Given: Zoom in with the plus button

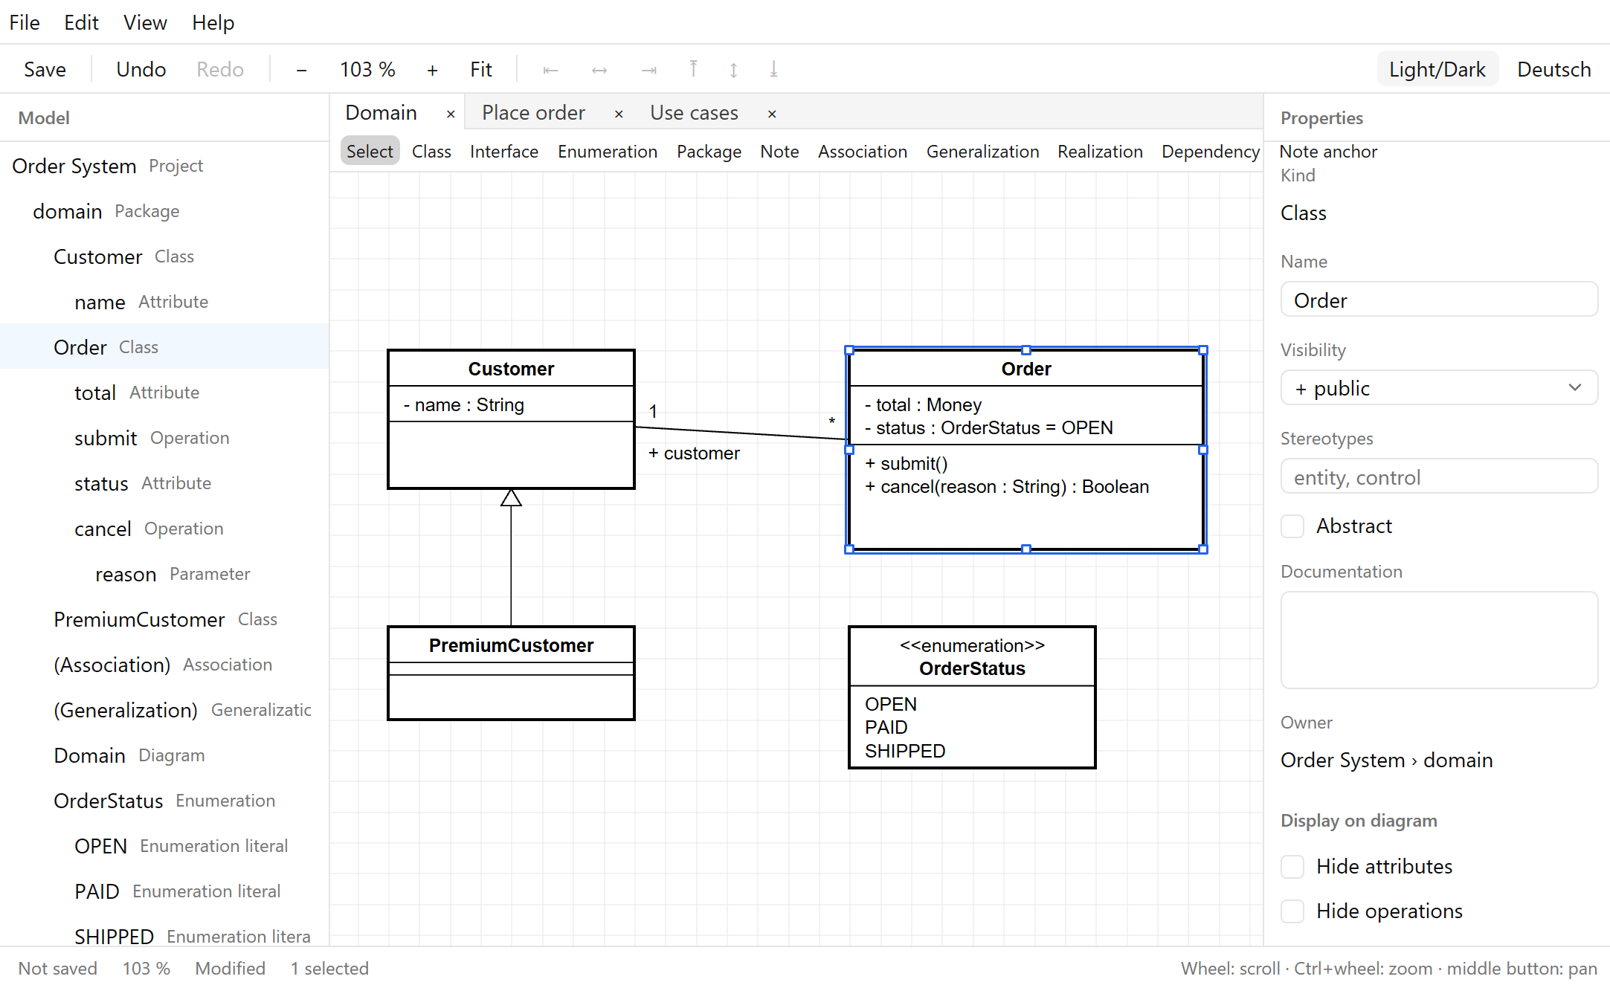Looking at the screenshot, I should coord(432,70).
